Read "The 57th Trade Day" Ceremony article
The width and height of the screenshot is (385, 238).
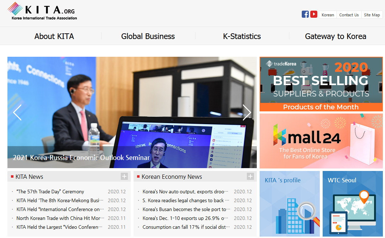[x=50, y=192]
